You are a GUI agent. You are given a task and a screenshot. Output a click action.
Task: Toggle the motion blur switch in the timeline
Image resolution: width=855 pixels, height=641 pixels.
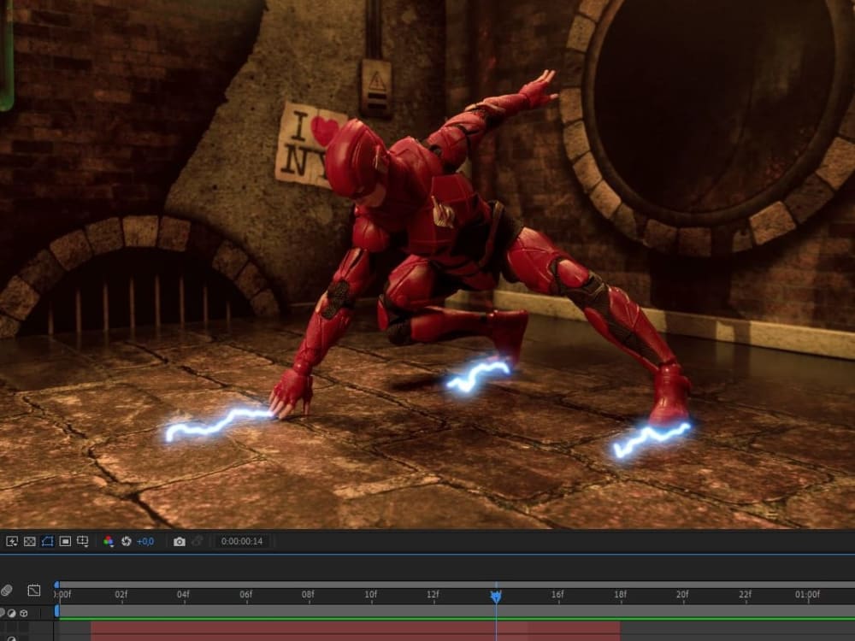[6, 591]
